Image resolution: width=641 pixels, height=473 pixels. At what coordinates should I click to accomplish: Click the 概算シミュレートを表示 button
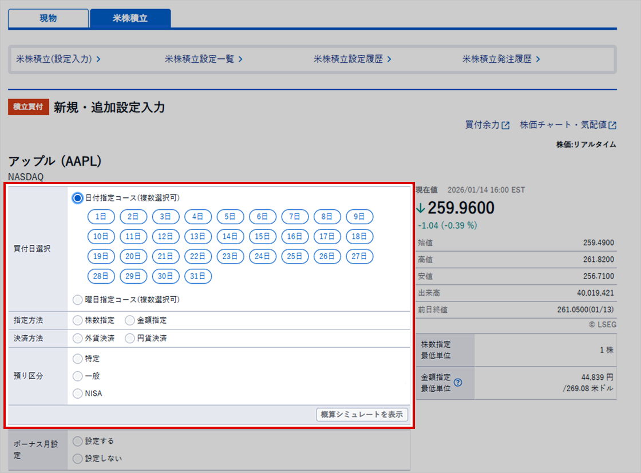[x=362, y=415]
